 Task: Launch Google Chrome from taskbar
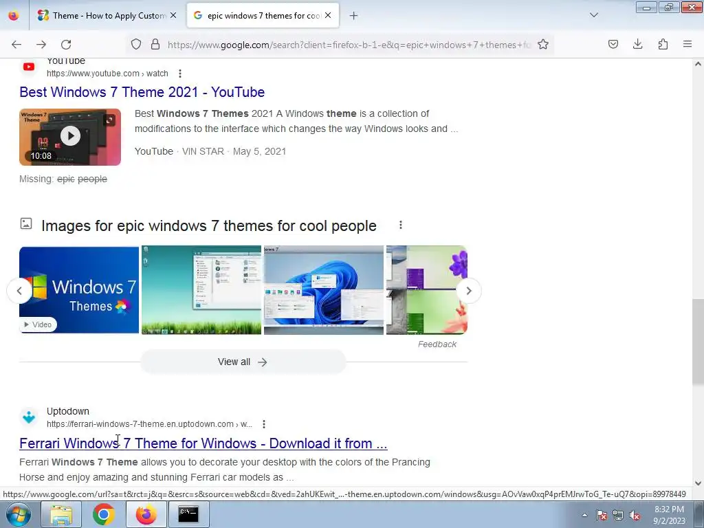click(x=103, y=514)
